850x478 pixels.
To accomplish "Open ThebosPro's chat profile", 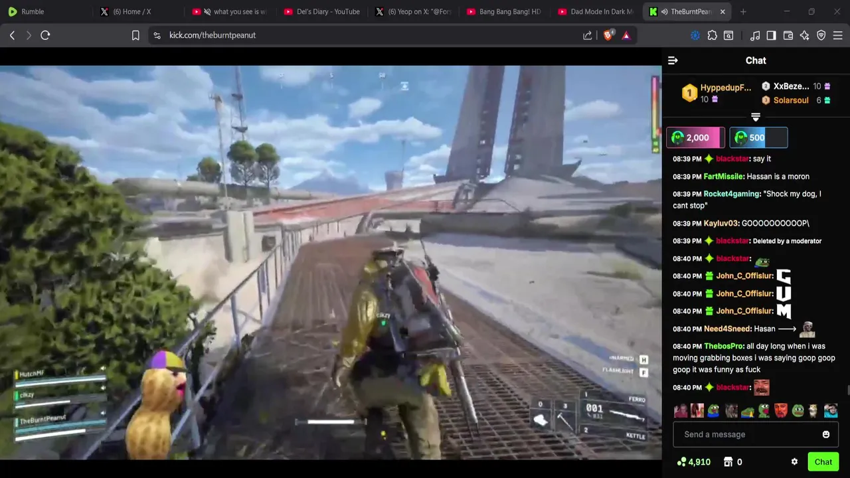I will click(724, 346).
